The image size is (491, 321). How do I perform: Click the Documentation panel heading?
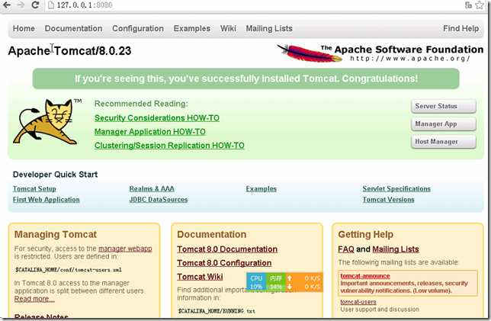pos(212,235)
